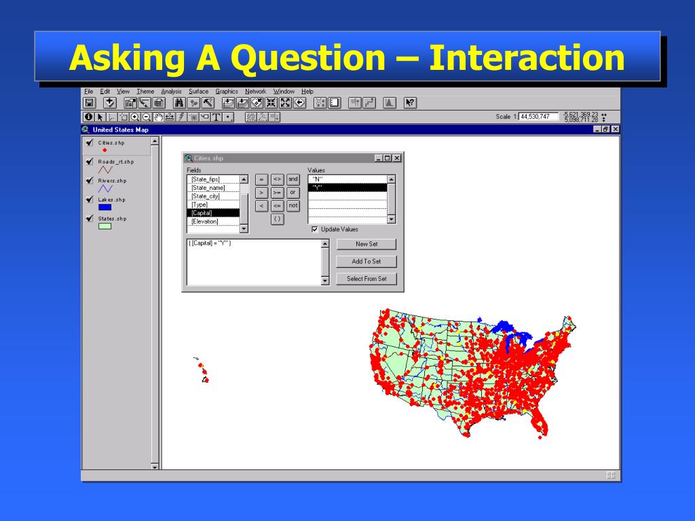Toggle Rivers.shp theme visibility checkbox

(90, 180)
